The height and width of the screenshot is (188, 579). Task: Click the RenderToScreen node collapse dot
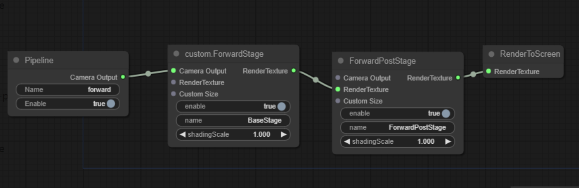491,54
